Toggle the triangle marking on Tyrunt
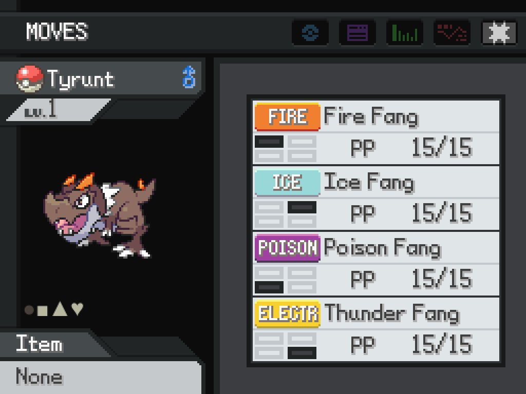Screen dimensions: 526x394 point(60,309)
